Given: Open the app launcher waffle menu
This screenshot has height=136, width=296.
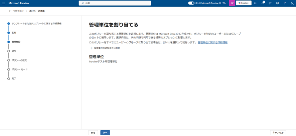Looking at the screenshot, I should coord(4,3).
